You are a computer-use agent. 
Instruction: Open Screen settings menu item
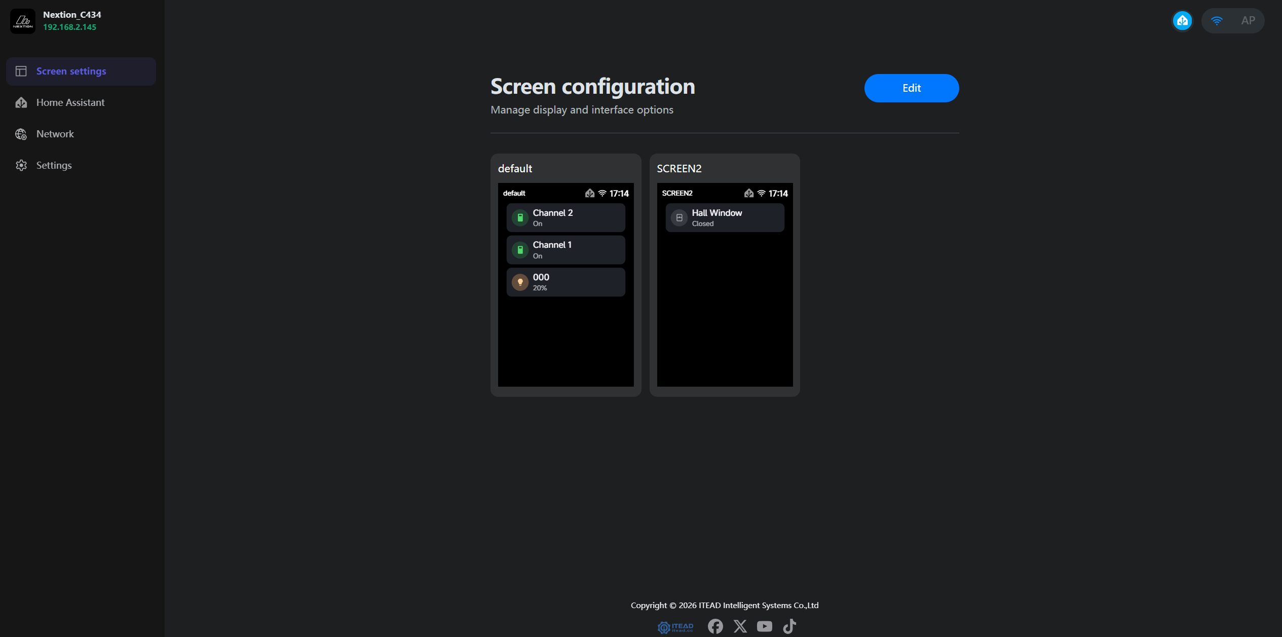81,71
